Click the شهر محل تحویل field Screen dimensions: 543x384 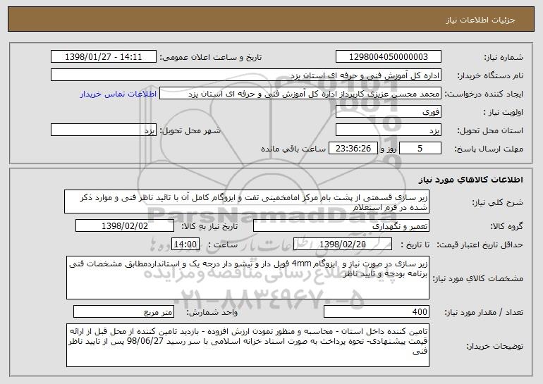click(104, 130)
